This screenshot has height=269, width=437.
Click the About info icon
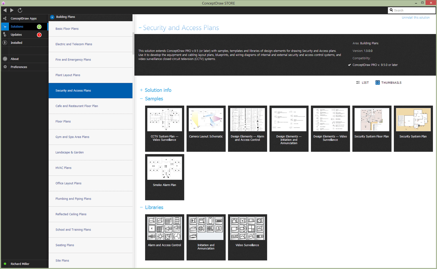click(5, 59)
